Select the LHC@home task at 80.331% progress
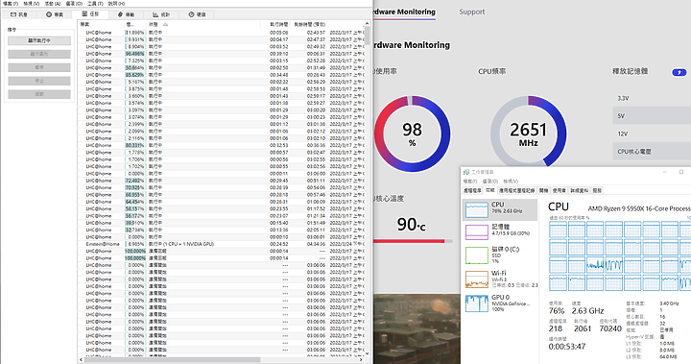Screen dimensions: 691x364 tap(221, 145)
